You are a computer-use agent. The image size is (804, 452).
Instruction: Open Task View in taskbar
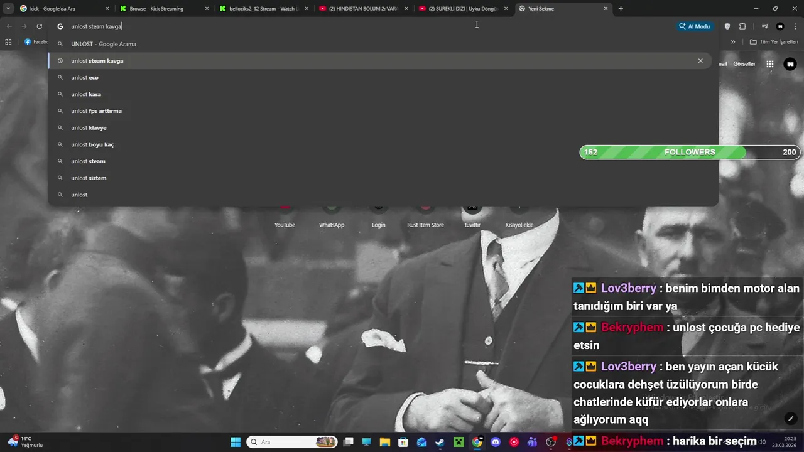point(349,442)
